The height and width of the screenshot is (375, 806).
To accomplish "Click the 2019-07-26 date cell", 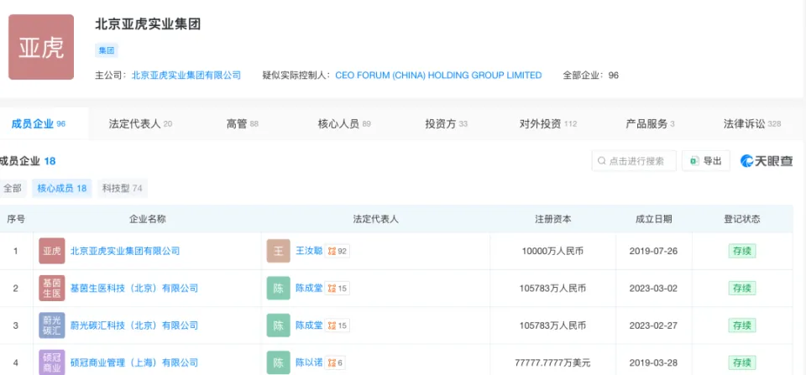I will click(653, 251).
